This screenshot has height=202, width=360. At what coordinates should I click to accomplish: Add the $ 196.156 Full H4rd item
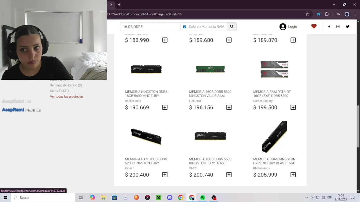(229, 107)
